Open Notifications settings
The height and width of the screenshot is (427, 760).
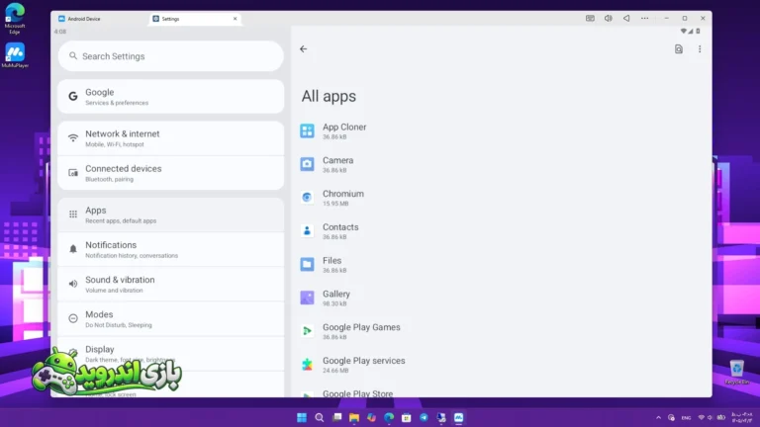point(170,249)
